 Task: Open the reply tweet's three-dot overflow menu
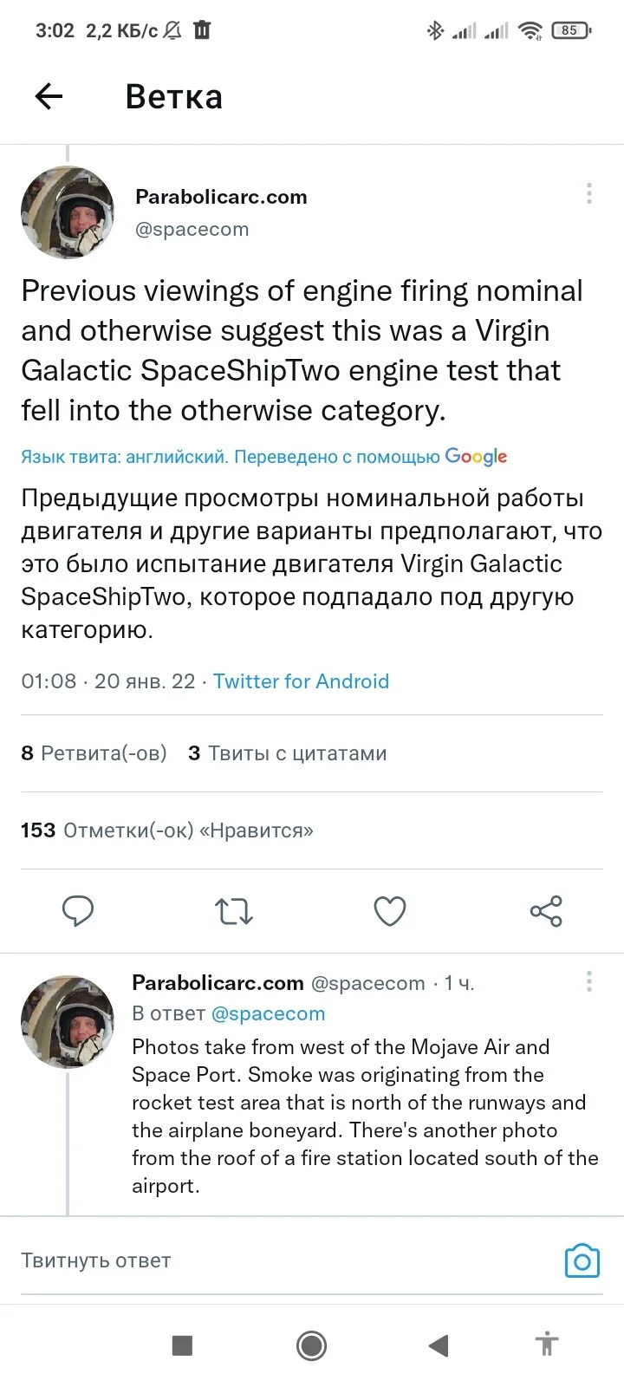pyautogui.click(x=589, y=981)
